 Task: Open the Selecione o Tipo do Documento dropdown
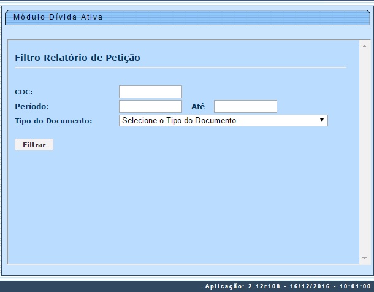pyautogui.click(x=223, y=121)
